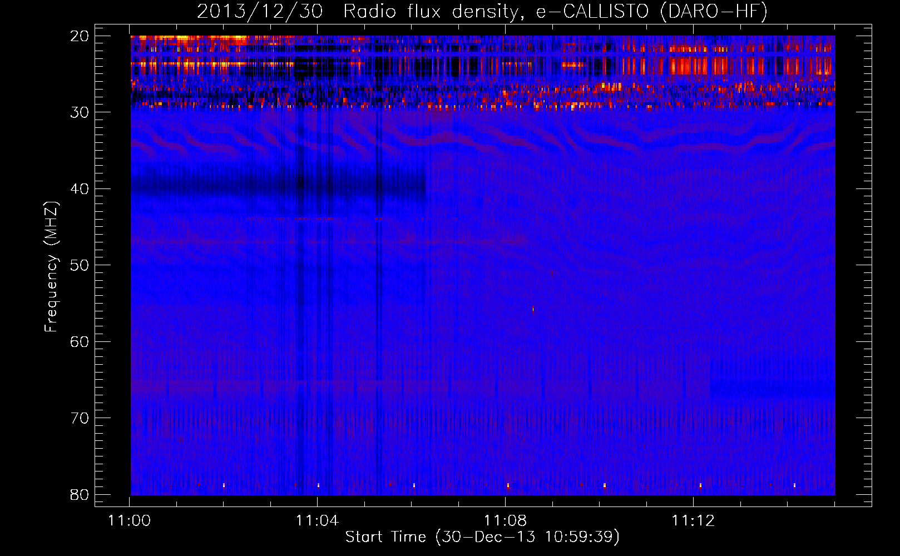Click the 70 MHz frequency tick label
Viewport: 900px width, 556px height.
point(80,418)
